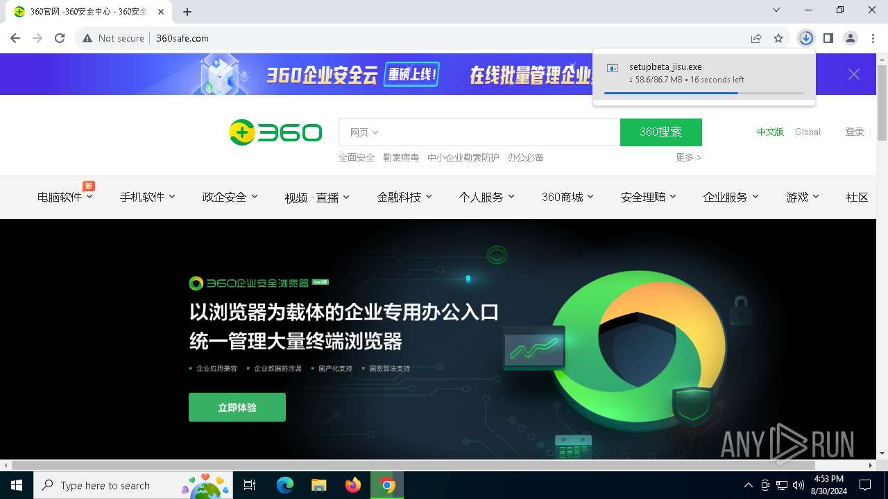Open Chrome profile avatar menu
888x499 pixels.
click(850, 38)
